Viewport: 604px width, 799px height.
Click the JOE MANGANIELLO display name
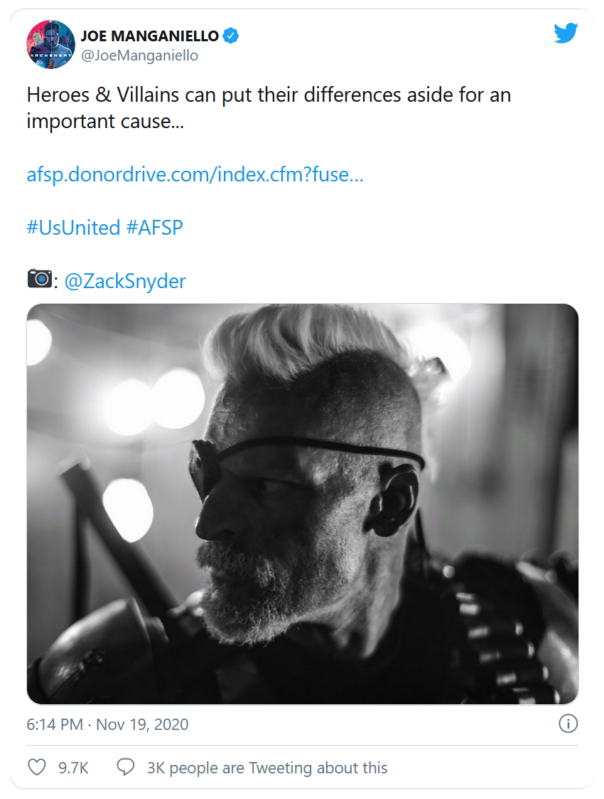point(149,36)
